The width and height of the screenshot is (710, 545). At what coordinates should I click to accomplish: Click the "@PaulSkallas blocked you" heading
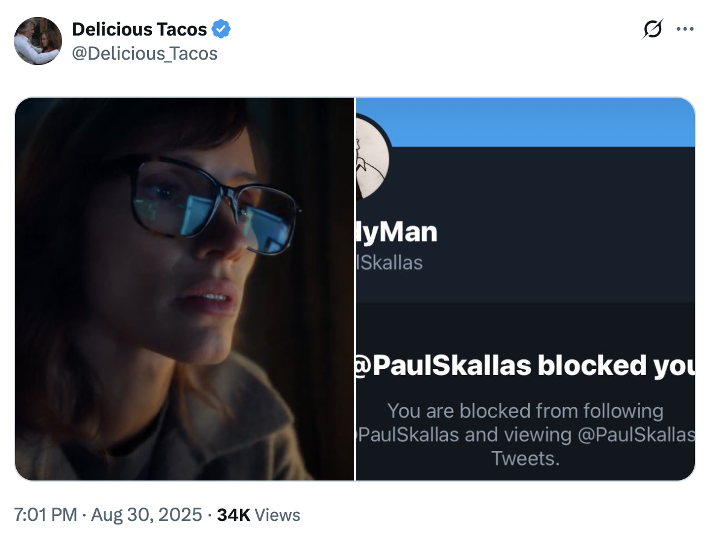point(526,366)
